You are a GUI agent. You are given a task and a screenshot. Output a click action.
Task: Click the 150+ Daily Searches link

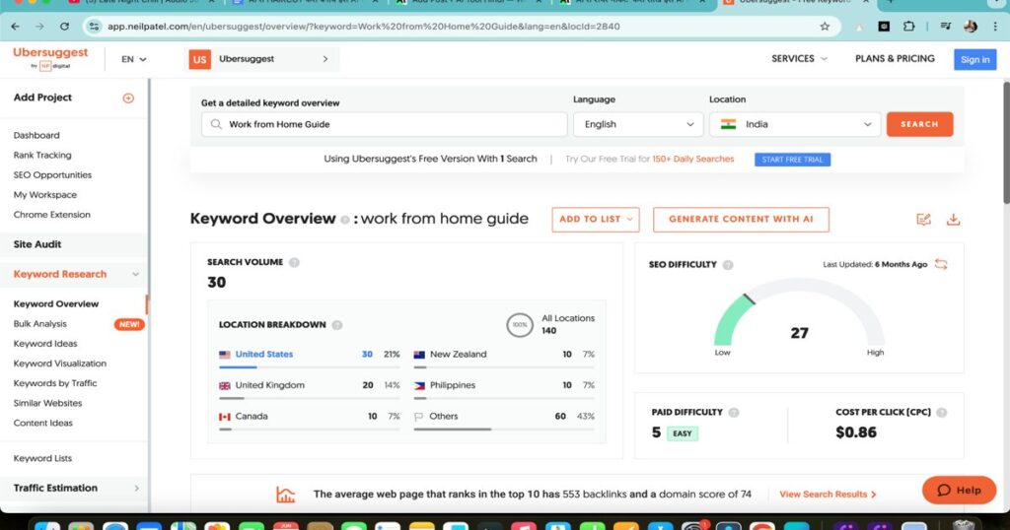(693, 159)
